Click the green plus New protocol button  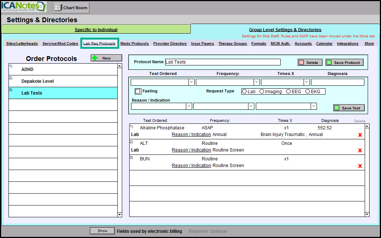pyautogui.click(x=106, y=58)
